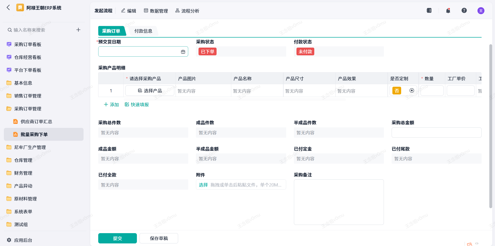Select 批量采购下单 in the sidebar
The height and width of the screenshot is (246, 495).
click(44, 134)
